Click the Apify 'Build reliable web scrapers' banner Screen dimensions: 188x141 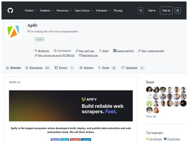(x=71, y=106)
